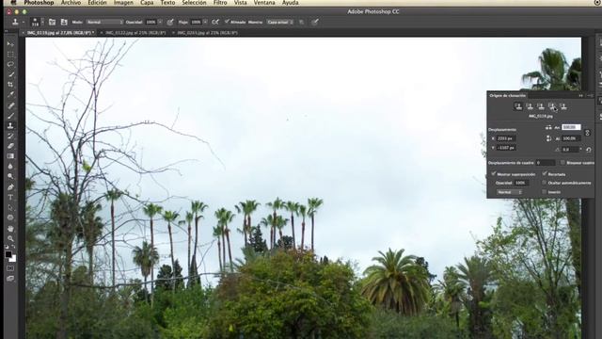Select the Zoom tool
This screenshot has height=339, width=602.
(10, 238)
